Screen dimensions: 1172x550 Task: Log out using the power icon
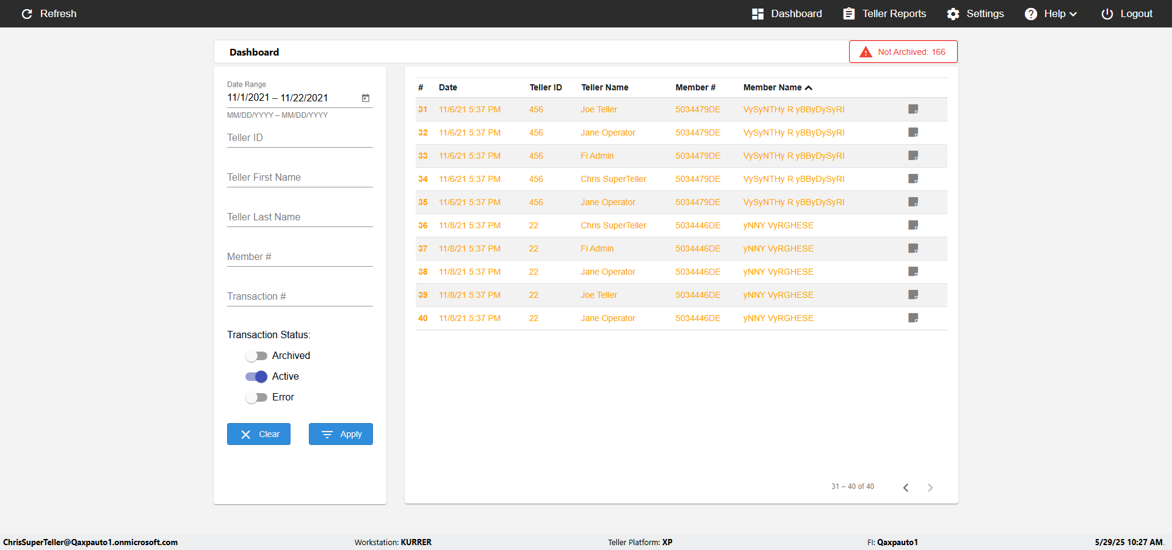pos(1107,13)
